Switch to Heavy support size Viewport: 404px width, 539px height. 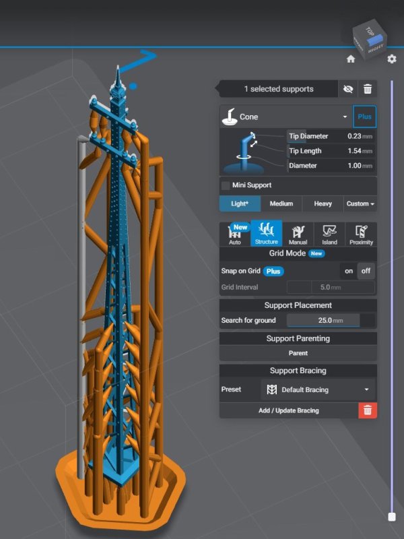[x=323, y=204]
